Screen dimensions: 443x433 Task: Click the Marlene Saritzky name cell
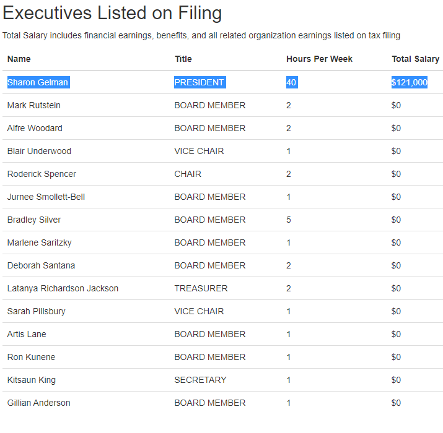pos(40,242)
